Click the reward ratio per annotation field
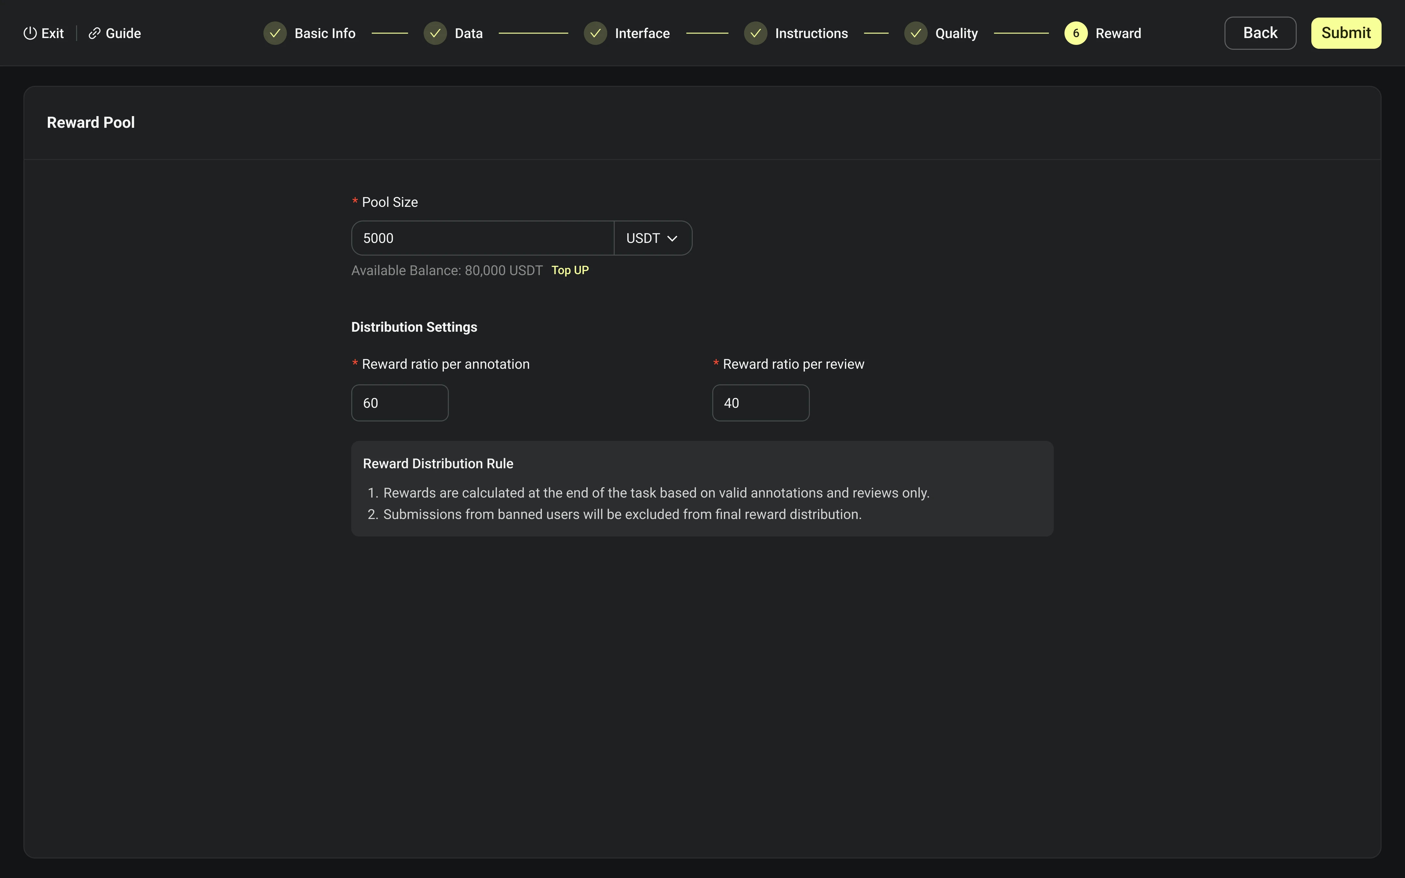Image resolution: width=1405 pixels, height=878 pixels. coord(399,403)
